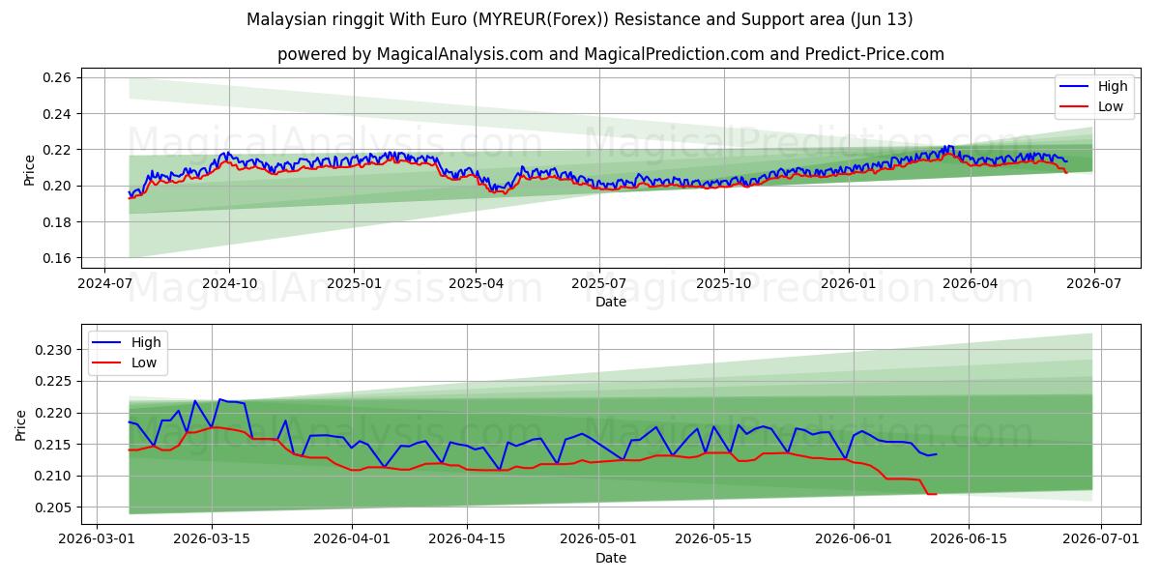The width and height of the screenshot is (1160, 580).
Task: Click the 2026-05-01 date tick
Action: click(x=598, y=540)
